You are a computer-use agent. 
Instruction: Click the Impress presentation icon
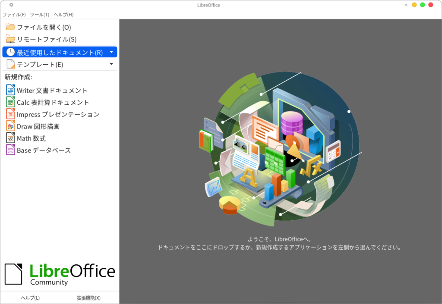coord(10,114)
